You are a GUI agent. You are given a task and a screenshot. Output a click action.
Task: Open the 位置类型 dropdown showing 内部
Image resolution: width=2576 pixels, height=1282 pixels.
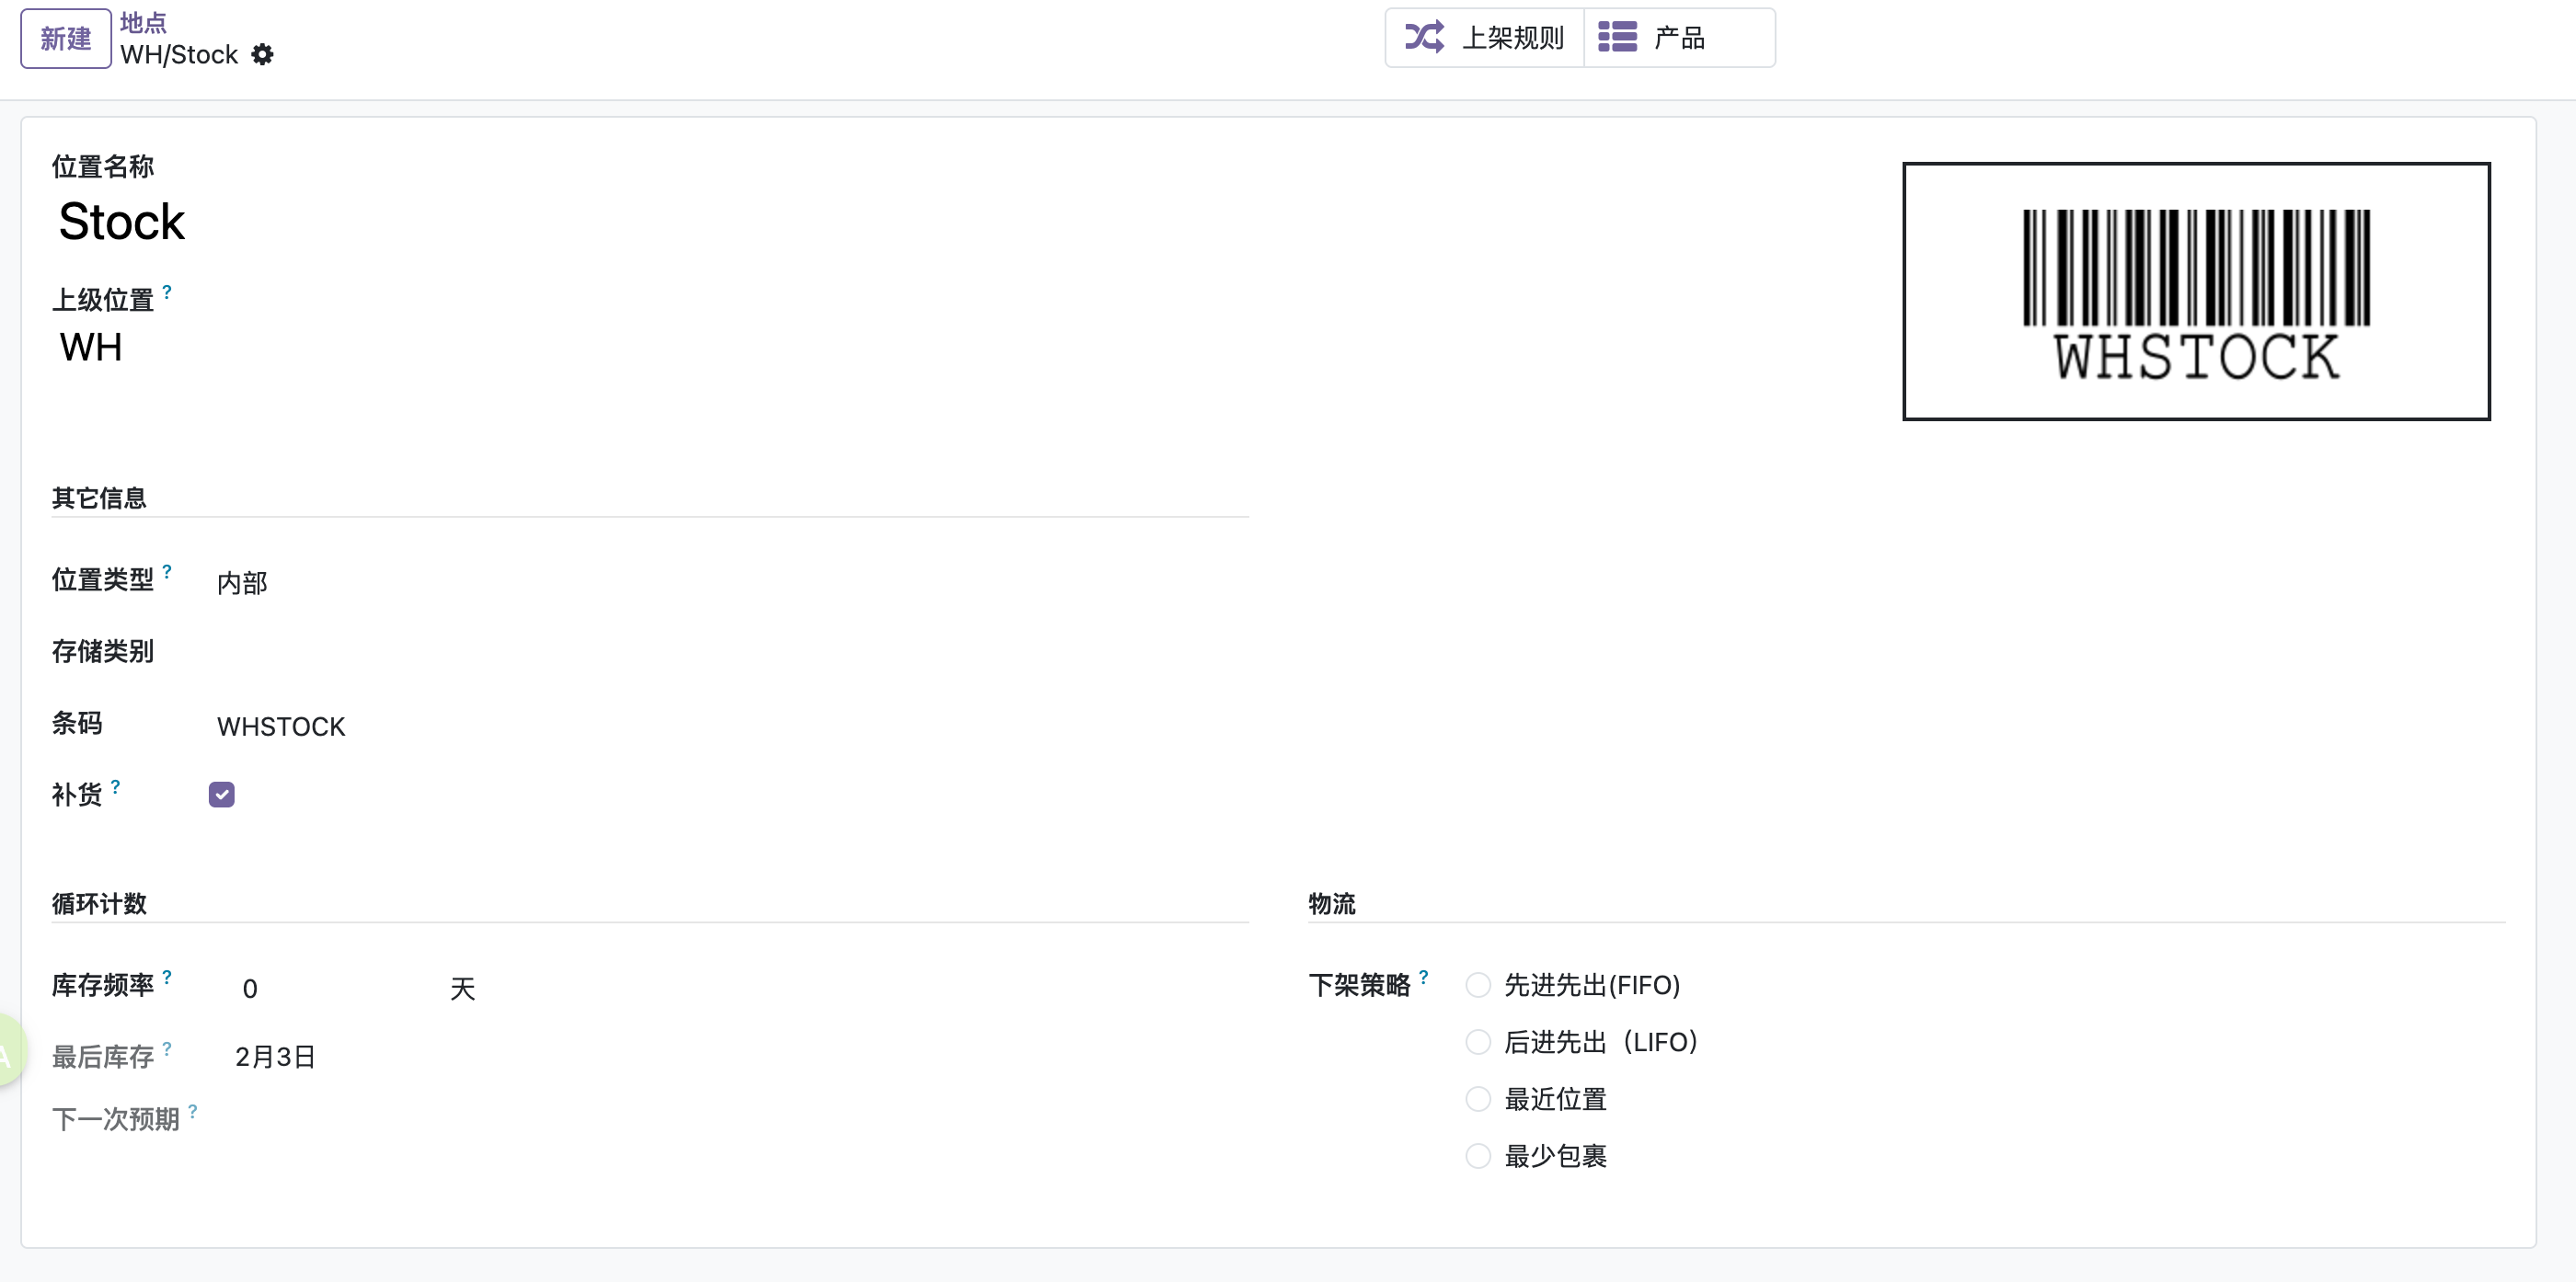[x=242, y=583]
